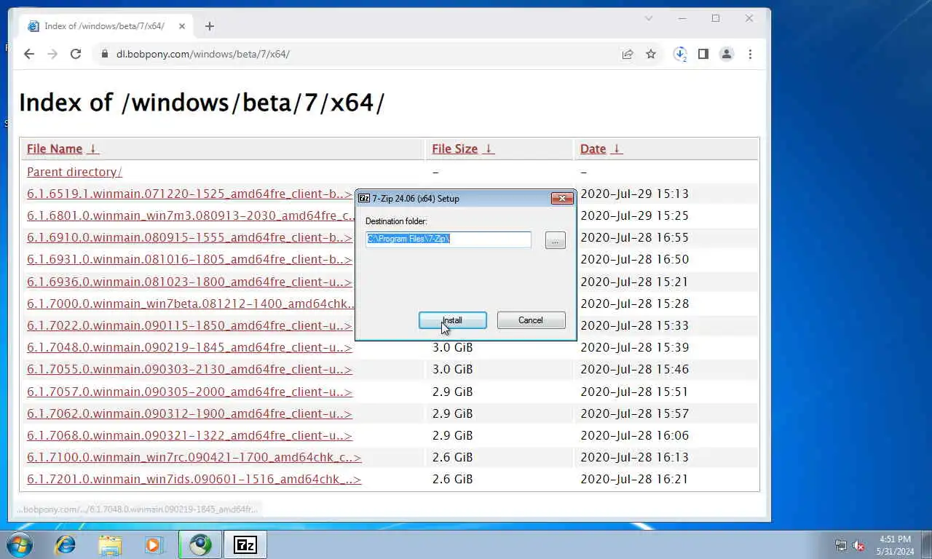This screenshot has width=932, height=559.
Task: Open the 6.1.6936.0.winmain.081023-1800 link
Action: [x=189, y=282]
